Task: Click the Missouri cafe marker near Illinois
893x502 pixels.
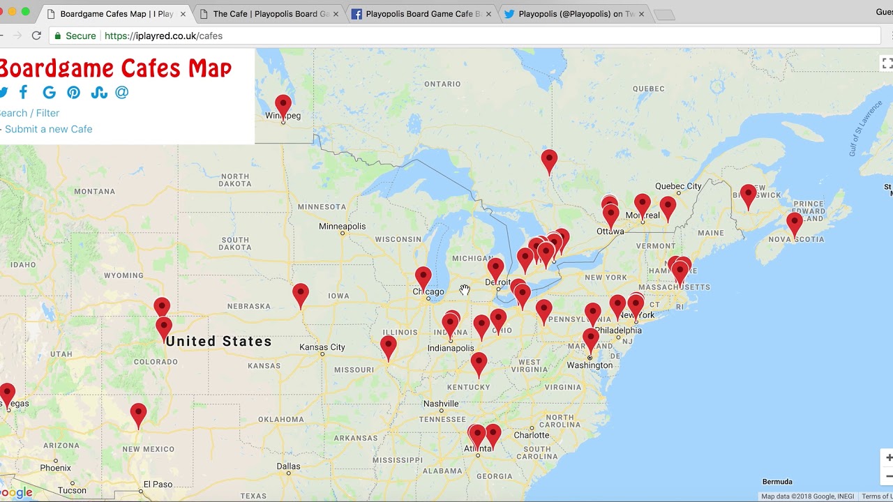Action: tap(389, 349)
